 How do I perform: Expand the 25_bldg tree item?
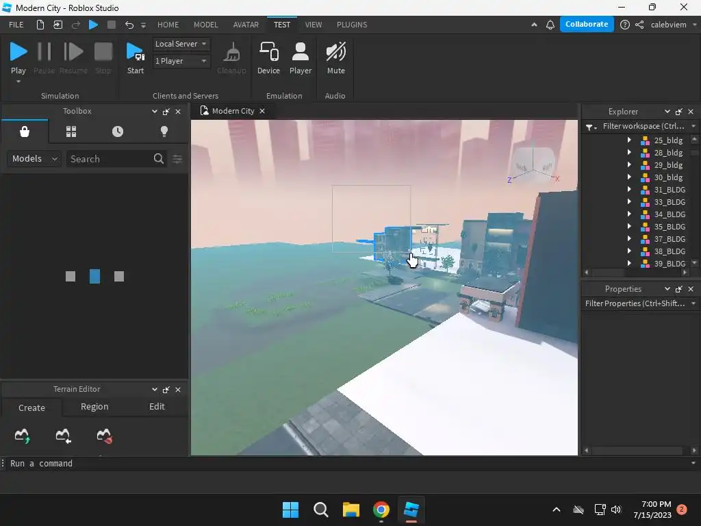pyautogui.click(x=630, y=140)
